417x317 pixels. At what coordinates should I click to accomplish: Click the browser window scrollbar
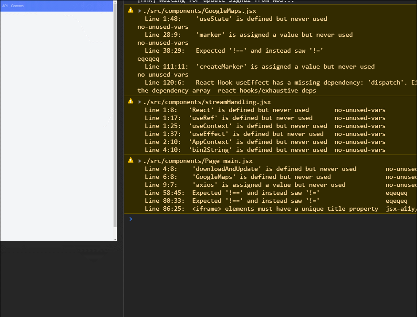click(x=115, y=120)
